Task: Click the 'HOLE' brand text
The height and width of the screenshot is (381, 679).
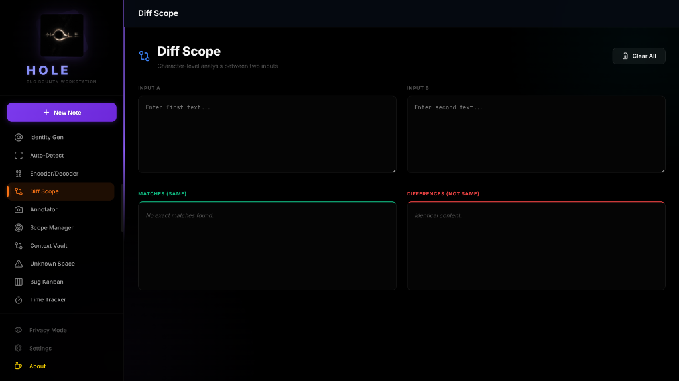Action: 48,70
